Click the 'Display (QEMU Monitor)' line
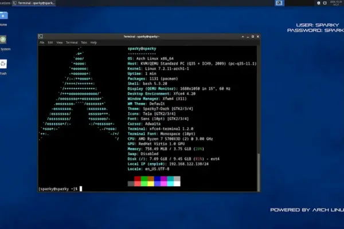 [179, 89]
